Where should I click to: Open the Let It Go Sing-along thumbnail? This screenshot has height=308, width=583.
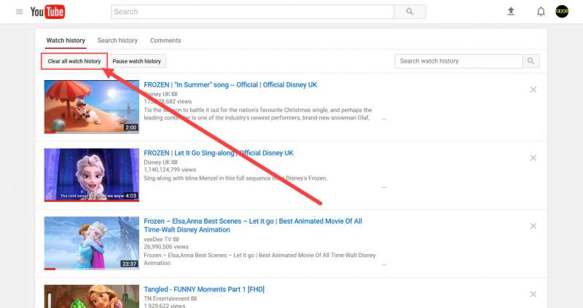point(92,175)
